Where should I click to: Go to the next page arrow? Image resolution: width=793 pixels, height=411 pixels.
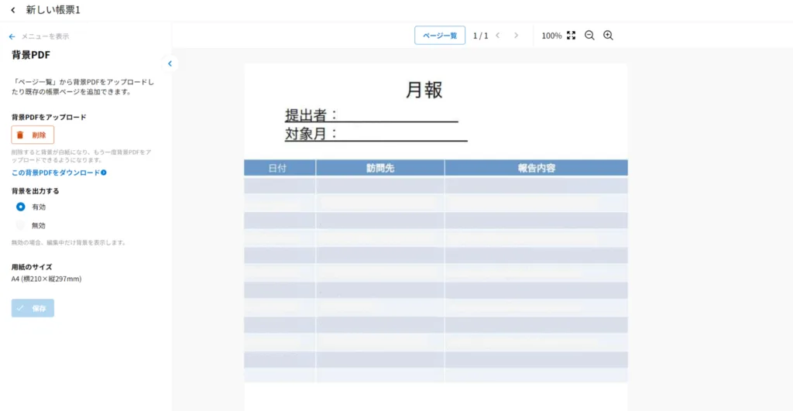(x=516, y=36)
